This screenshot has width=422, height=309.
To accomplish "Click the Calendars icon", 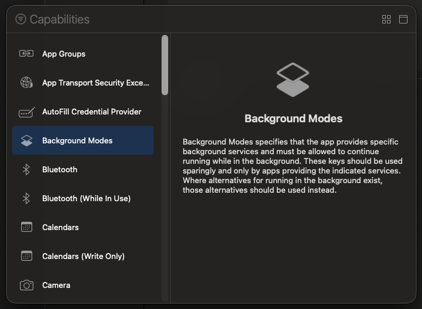I will pyautogui.click(x=27, y=228).
